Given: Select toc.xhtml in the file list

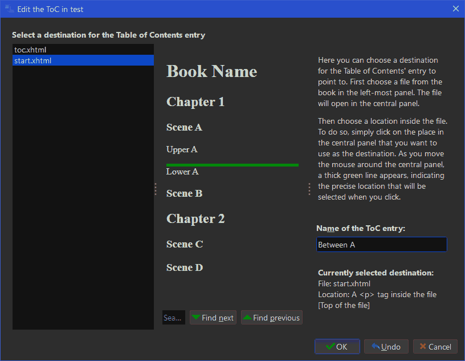Looking at the screenshot, I should [x=83, y=50].
